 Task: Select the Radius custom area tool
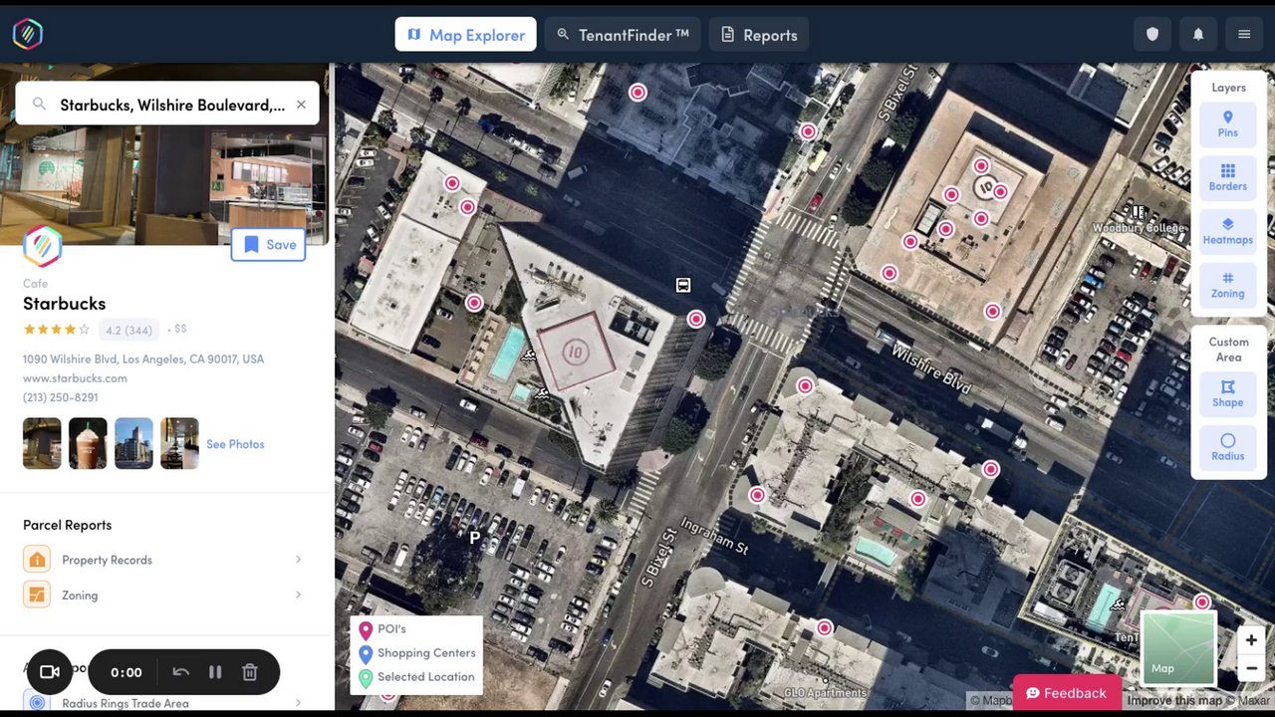(x=1227, y=448)
